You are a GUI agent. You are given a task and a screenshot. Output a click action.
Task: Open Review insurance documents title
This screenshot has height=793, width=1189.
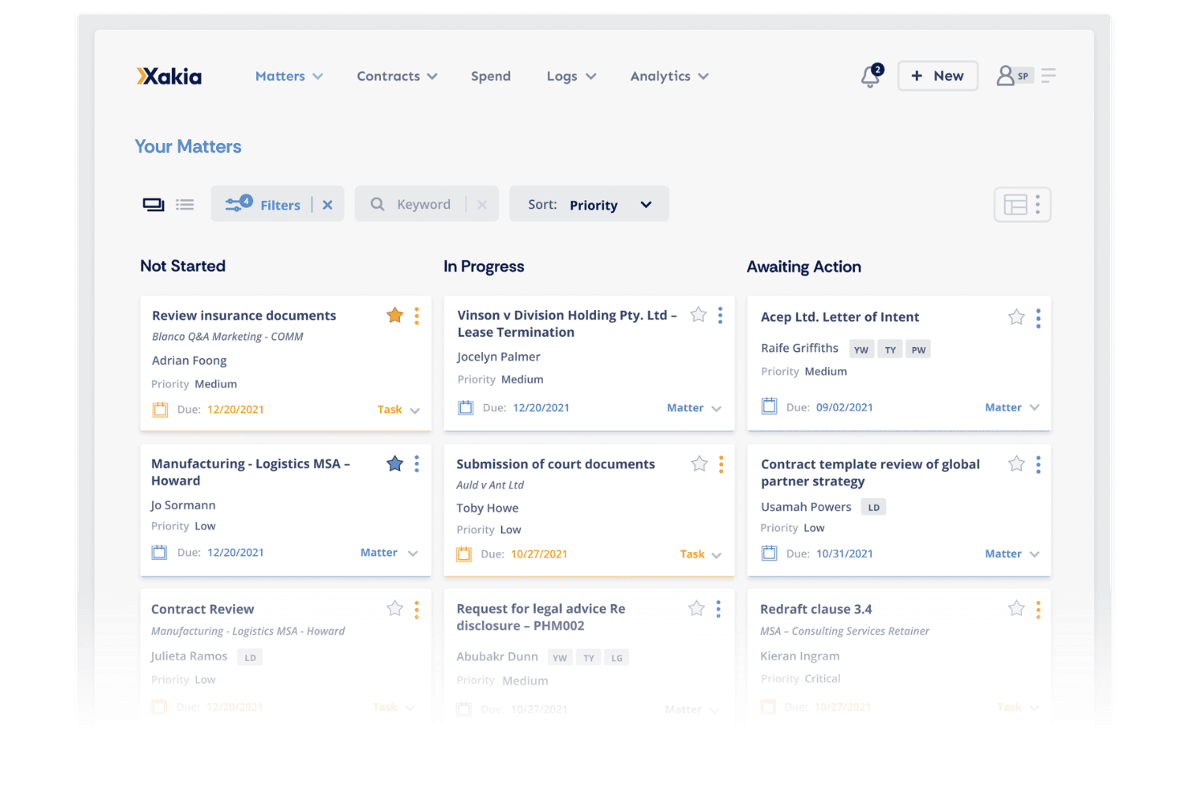point(244,316)
